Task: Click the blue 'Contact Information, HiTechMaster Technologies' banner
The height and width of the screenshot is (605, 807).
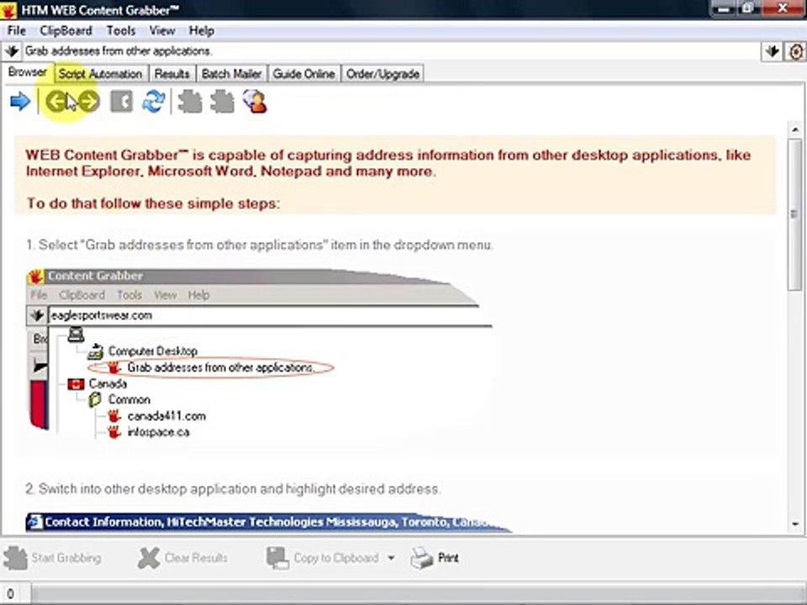Action: [x=267, y=522]
